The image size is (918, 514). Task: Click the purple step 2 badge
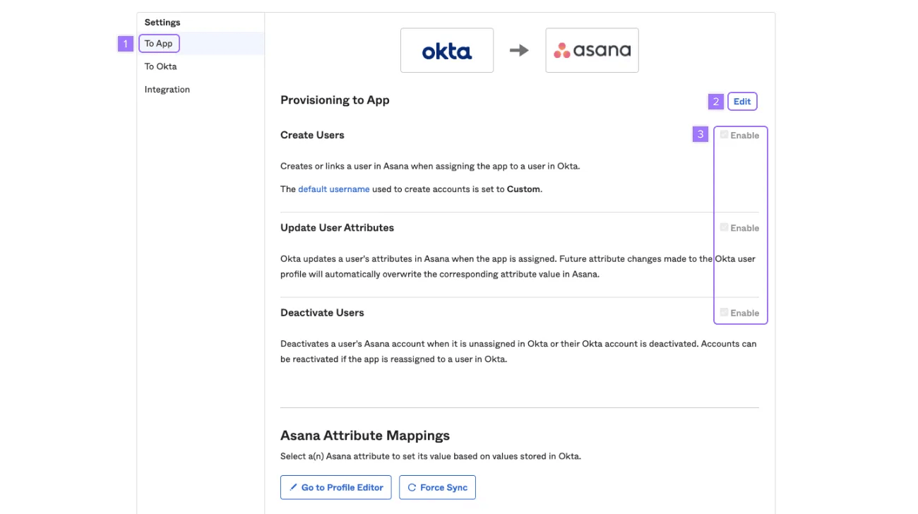pos(716,102)
